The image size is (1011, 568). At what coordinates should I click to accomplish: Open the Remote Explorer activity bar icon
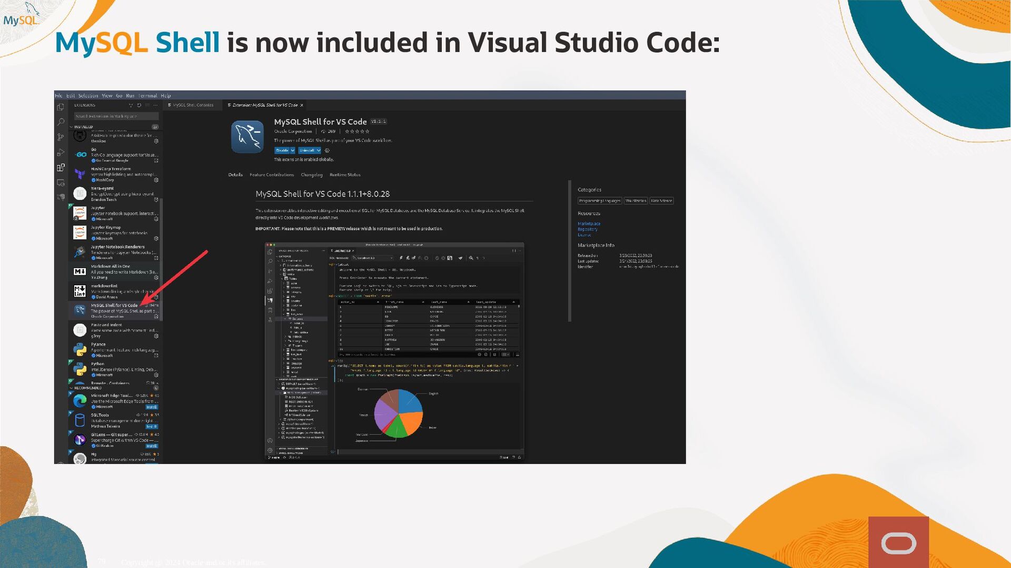[61, 183]
